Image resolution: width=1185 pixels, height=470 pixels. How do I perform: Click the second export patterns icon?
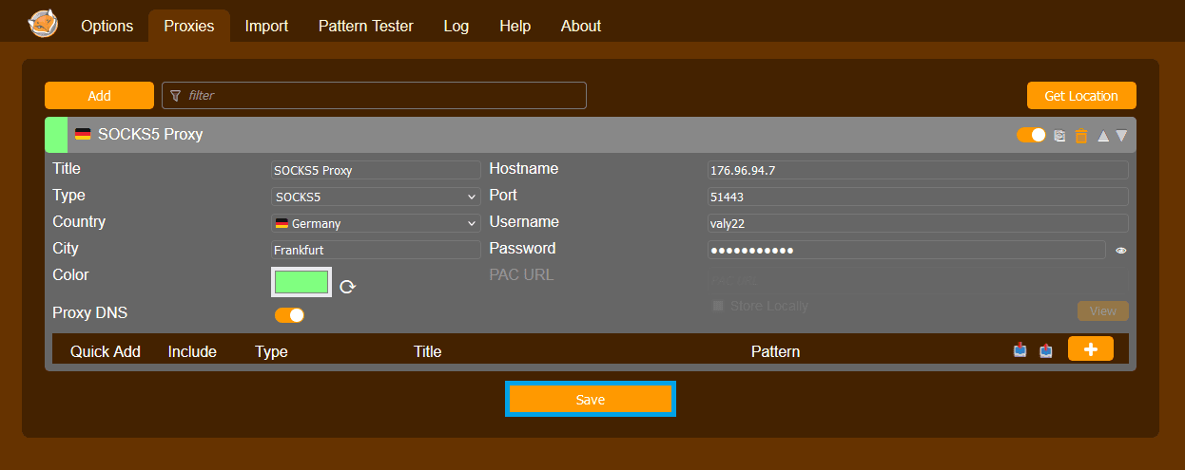(1046, 350)
